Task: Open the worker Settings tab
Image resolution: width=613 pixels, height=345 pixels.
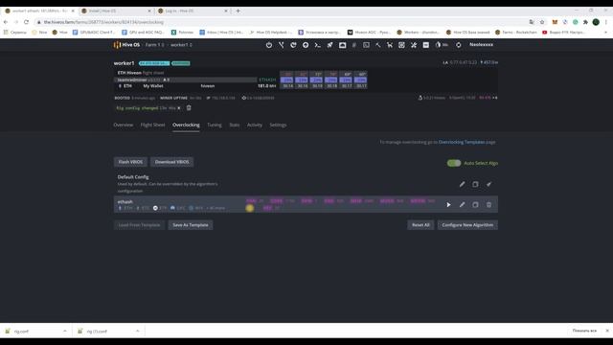Action: click(x=278, y=125)
